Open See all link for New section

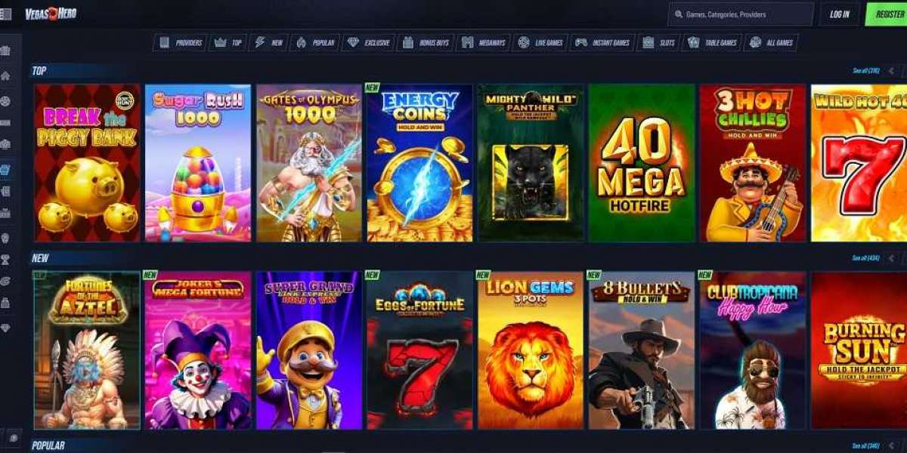tap(865, 258)
